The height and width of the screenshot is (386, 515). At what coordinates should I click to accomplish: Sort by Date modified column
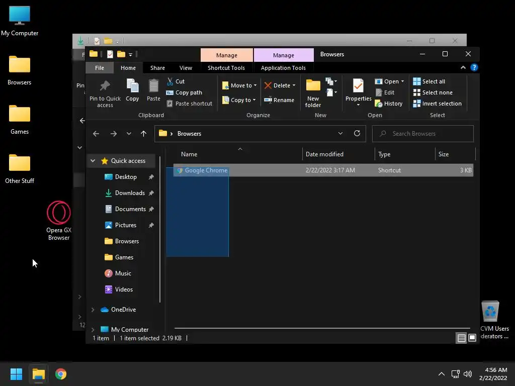point(338,154)
